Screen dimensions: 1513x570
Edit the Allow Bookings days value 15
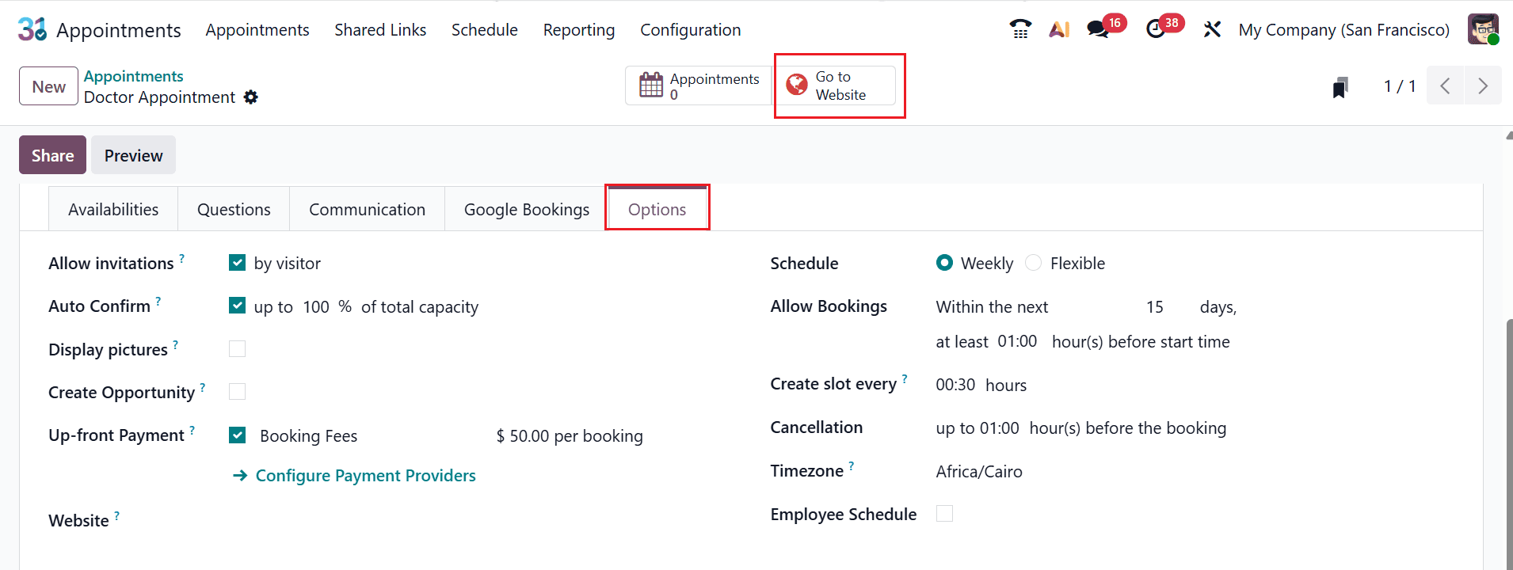pos(1155,306)
